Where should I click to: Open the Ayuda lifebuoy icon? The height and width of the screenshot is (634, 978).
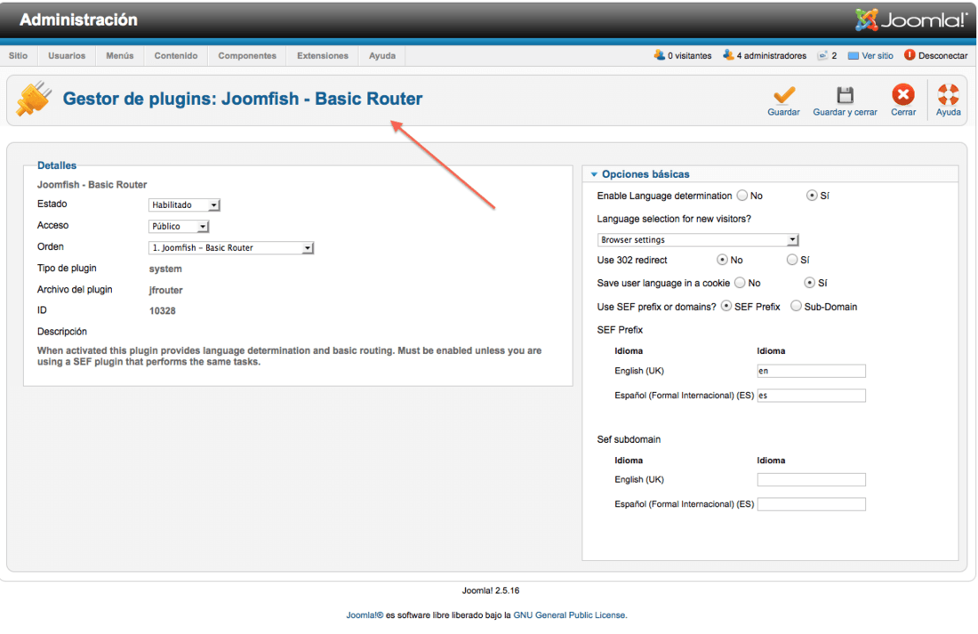(948, 94)
